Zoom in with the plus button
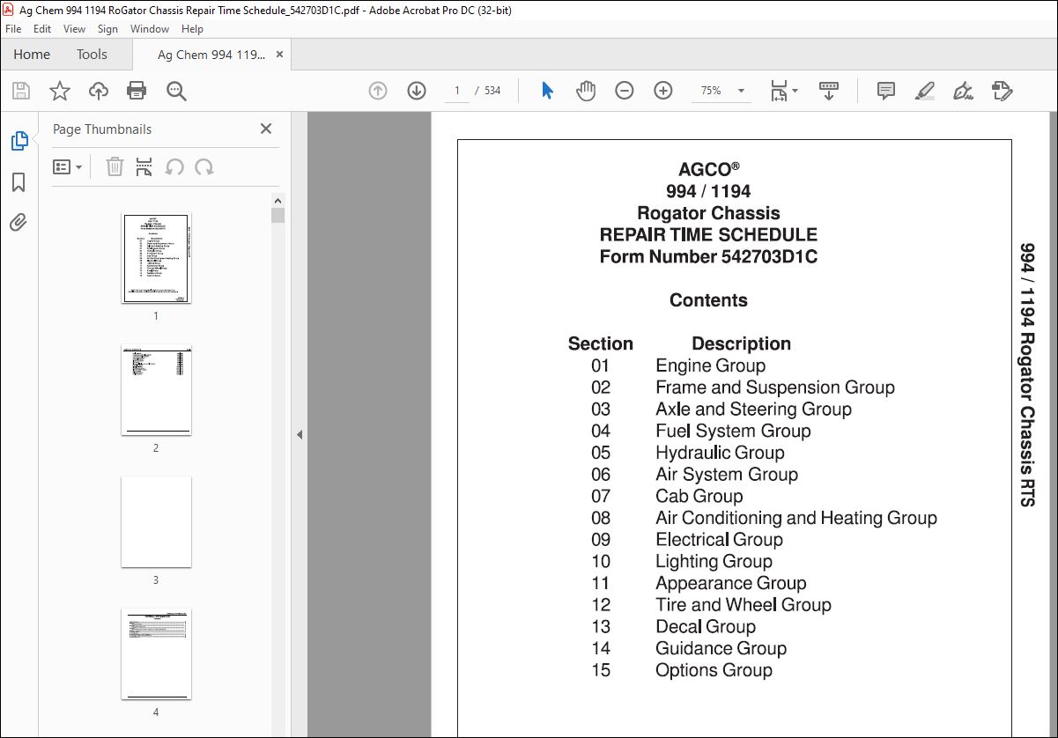This screenshot has height=738, width=1058. 663,91
